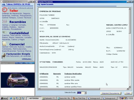The image size is (134, 100).
Task: Click the Trabajos Realizados column header
Action: pyautogui.click(x=73, y=74)
